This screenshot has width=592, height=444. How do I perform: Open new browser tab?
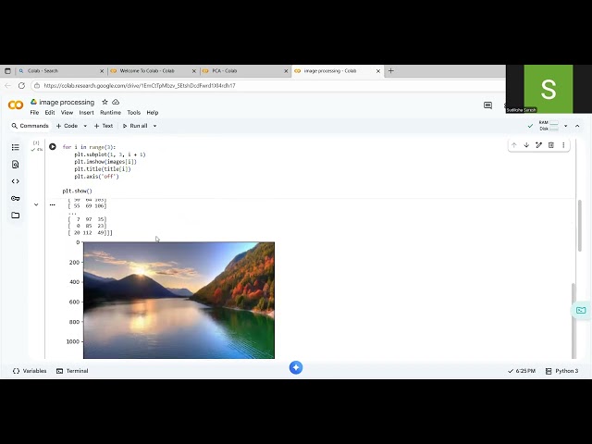[x=390, y=70]
